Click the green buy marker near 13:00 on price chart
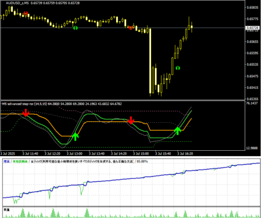This screenshot has width=261, height=218. pyautogui.click(x=75, y=28)
